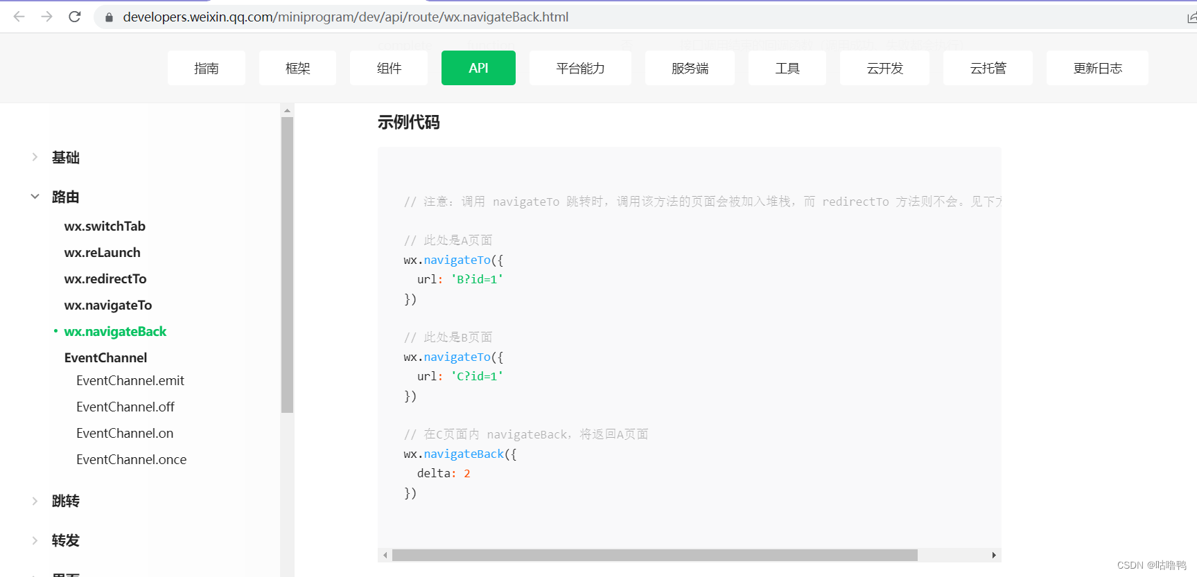Click the comment line 此处是B页面
Screen dimensions: 1197x577
tap(448, 337)
